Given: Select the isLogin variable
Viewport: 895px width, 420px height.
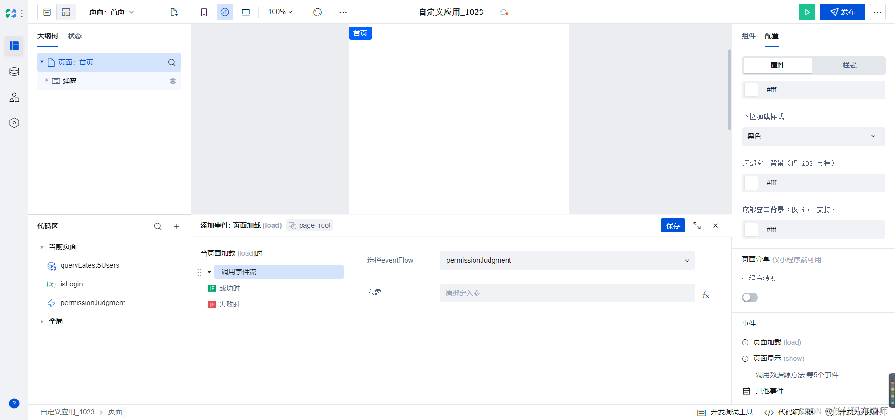Looking at the screenshot, I should click(71, 284).
